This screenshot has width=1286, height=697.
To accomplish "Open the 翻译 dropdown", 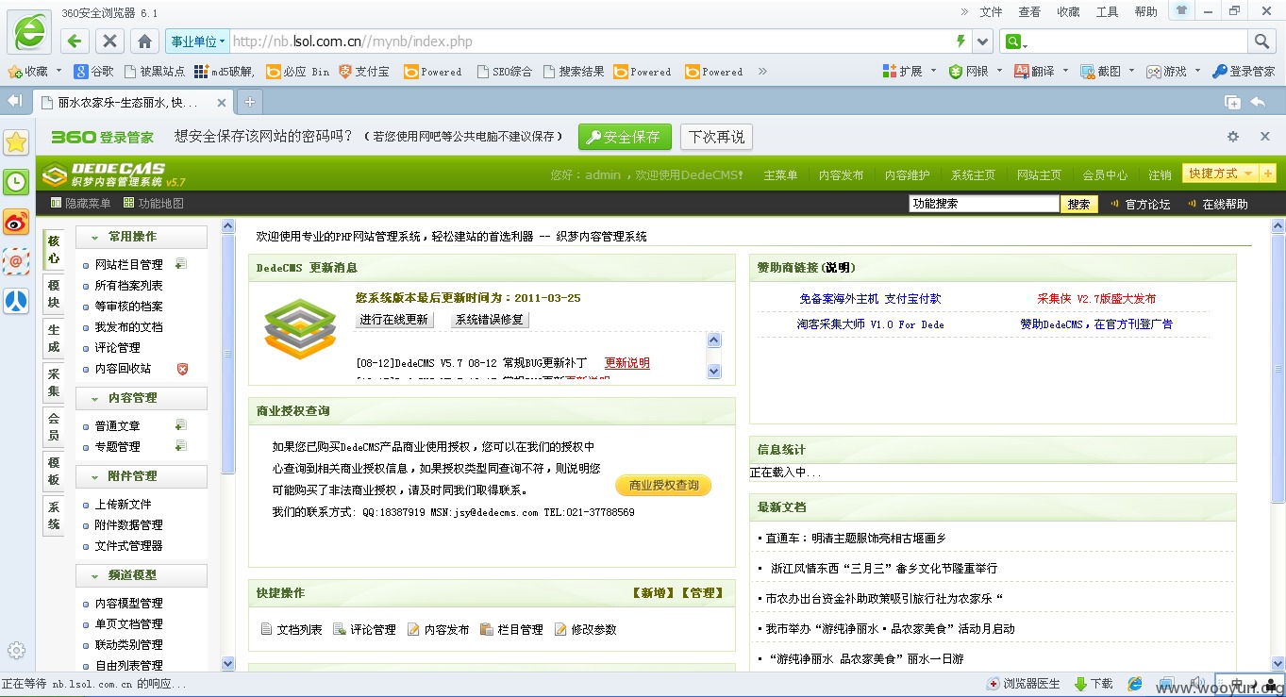I will coord(1041,72).
